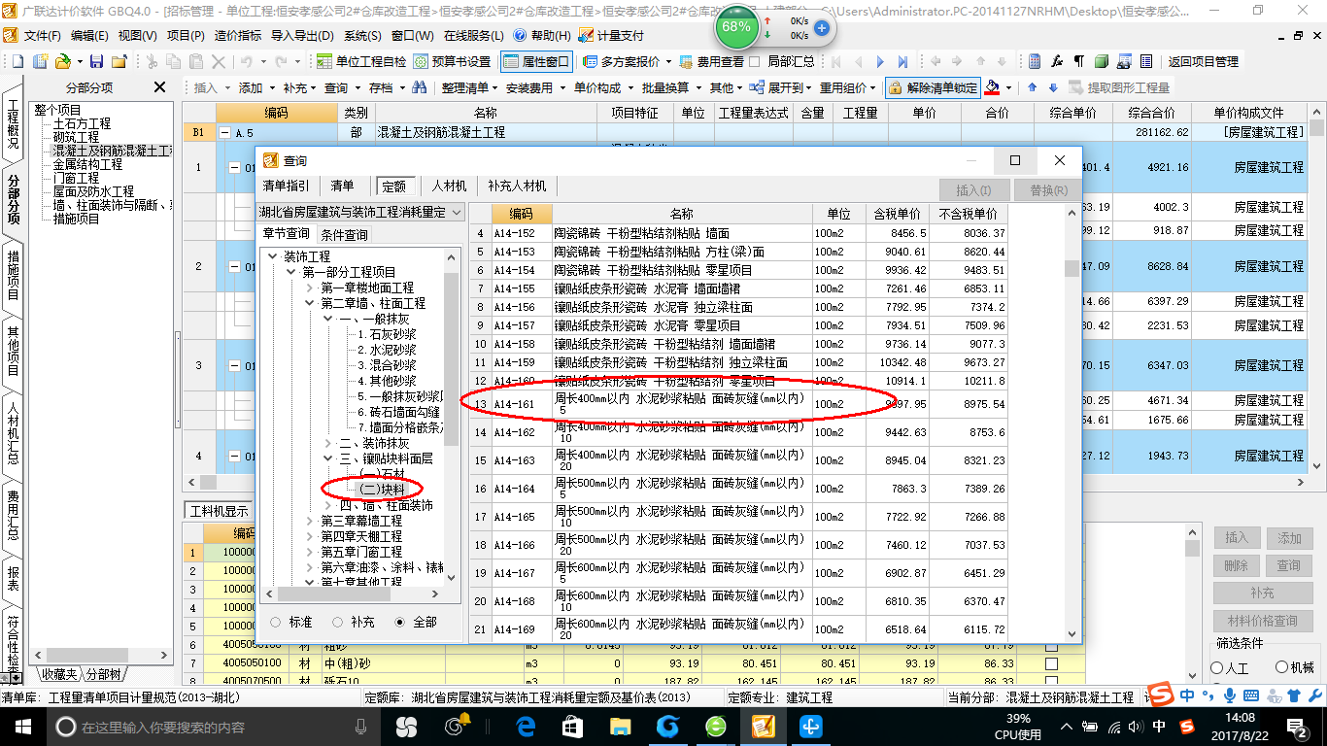Click the blue floppy disk save icon
This screenshot has height=746, width=1327.
click(x=96, y=61)
